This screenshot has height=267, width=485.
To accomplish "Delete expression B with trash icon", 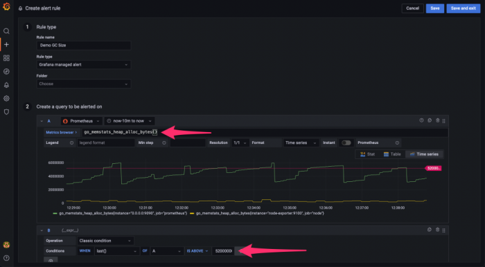I will [437, 230].
